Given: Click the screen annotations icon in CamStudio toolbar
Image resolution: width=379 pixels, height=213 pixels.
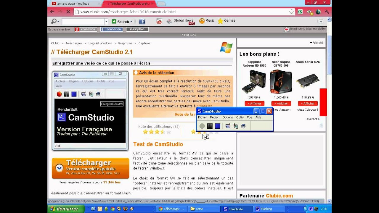Looking at the screenshot, I should (x=236, y=126).
